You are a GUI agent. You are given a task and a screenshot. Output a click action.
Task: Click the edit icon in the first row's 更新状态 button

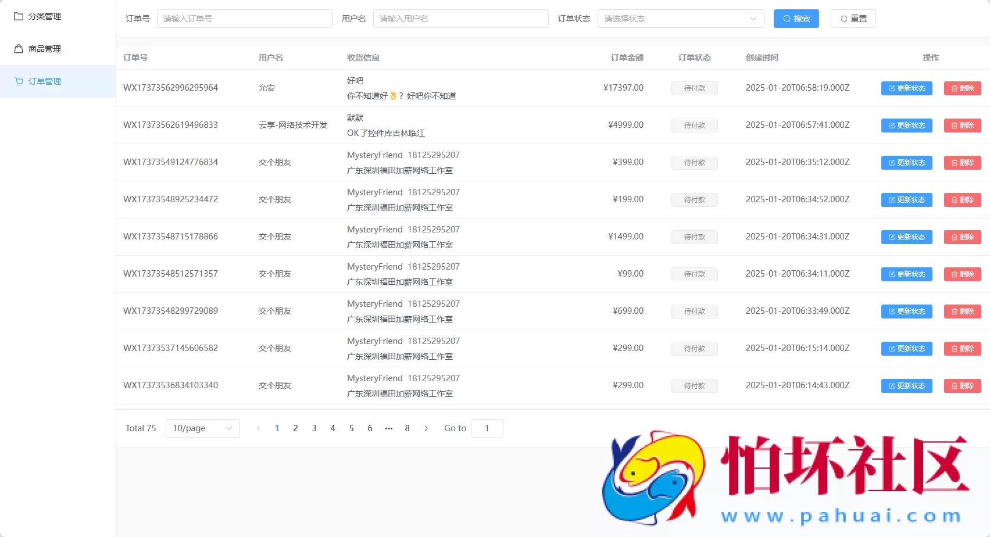(x=890, y=88)
